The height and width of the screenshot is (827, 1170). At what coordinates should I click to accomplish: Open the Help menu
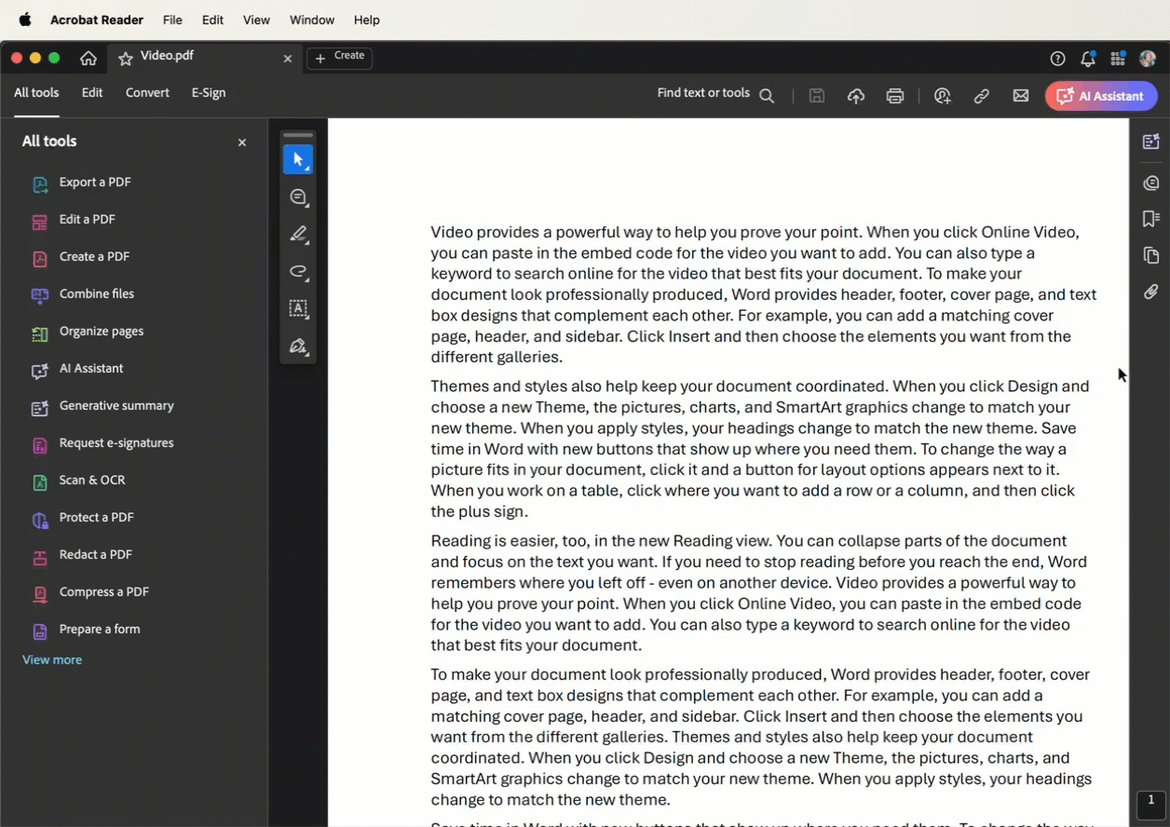(x=367, y=20)
